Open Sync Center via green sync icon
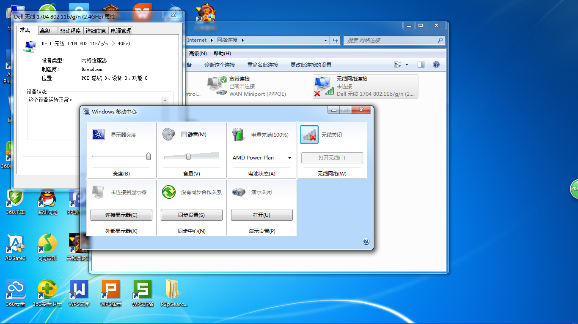The height and width of the screenshot is (324, 578). point(169,192)
